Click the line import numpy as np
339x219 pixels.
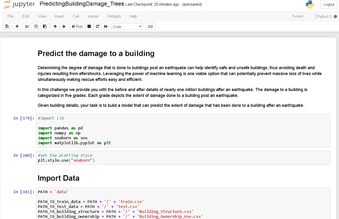[59, 133]
